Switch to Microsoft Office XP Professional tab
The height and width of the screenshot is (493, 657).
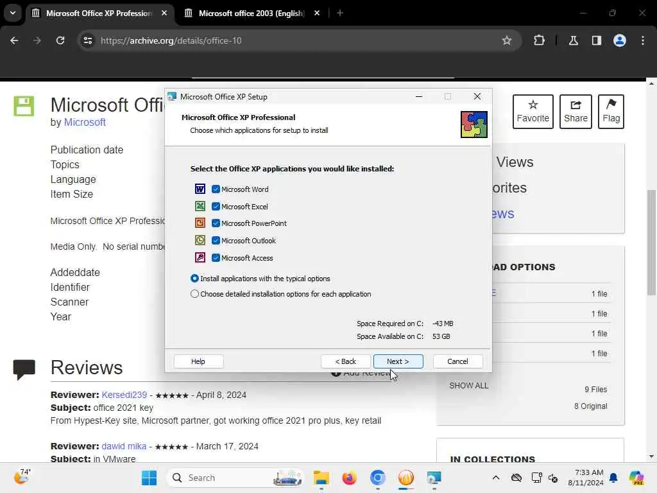click(99, 13)
